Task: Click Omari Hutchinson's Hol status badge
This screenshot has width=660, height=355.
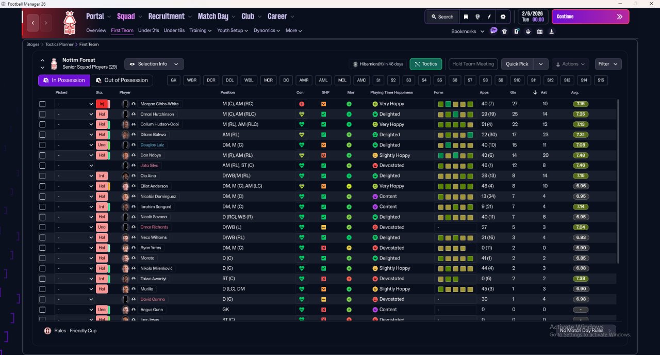Action: click(102, 114)
